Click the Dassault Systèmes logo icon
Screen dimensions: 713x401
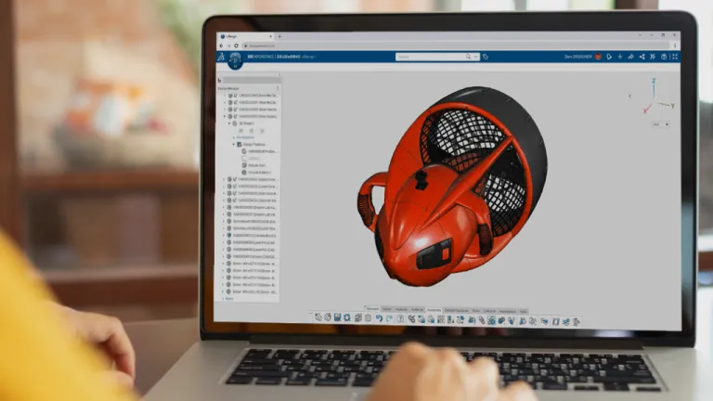221,57
